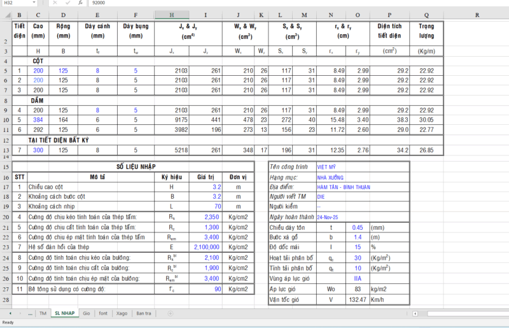
Task: Click the next sheet navigation arrow
Action: (x=20, y=313)
